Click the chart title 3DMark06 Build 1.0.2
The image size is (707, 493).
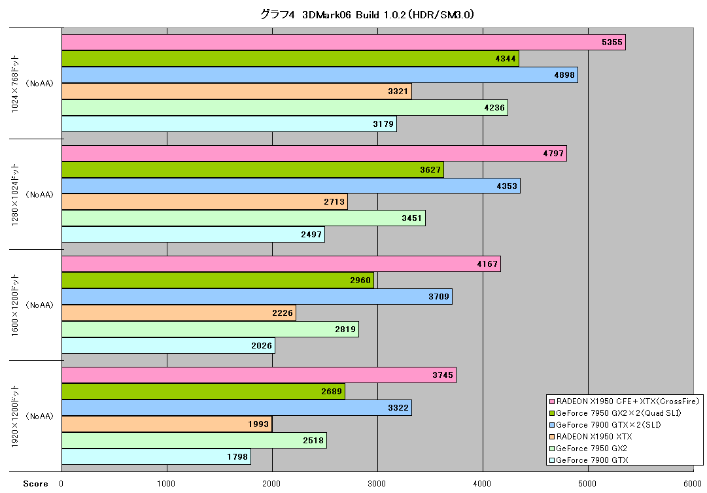coord(367,14)
